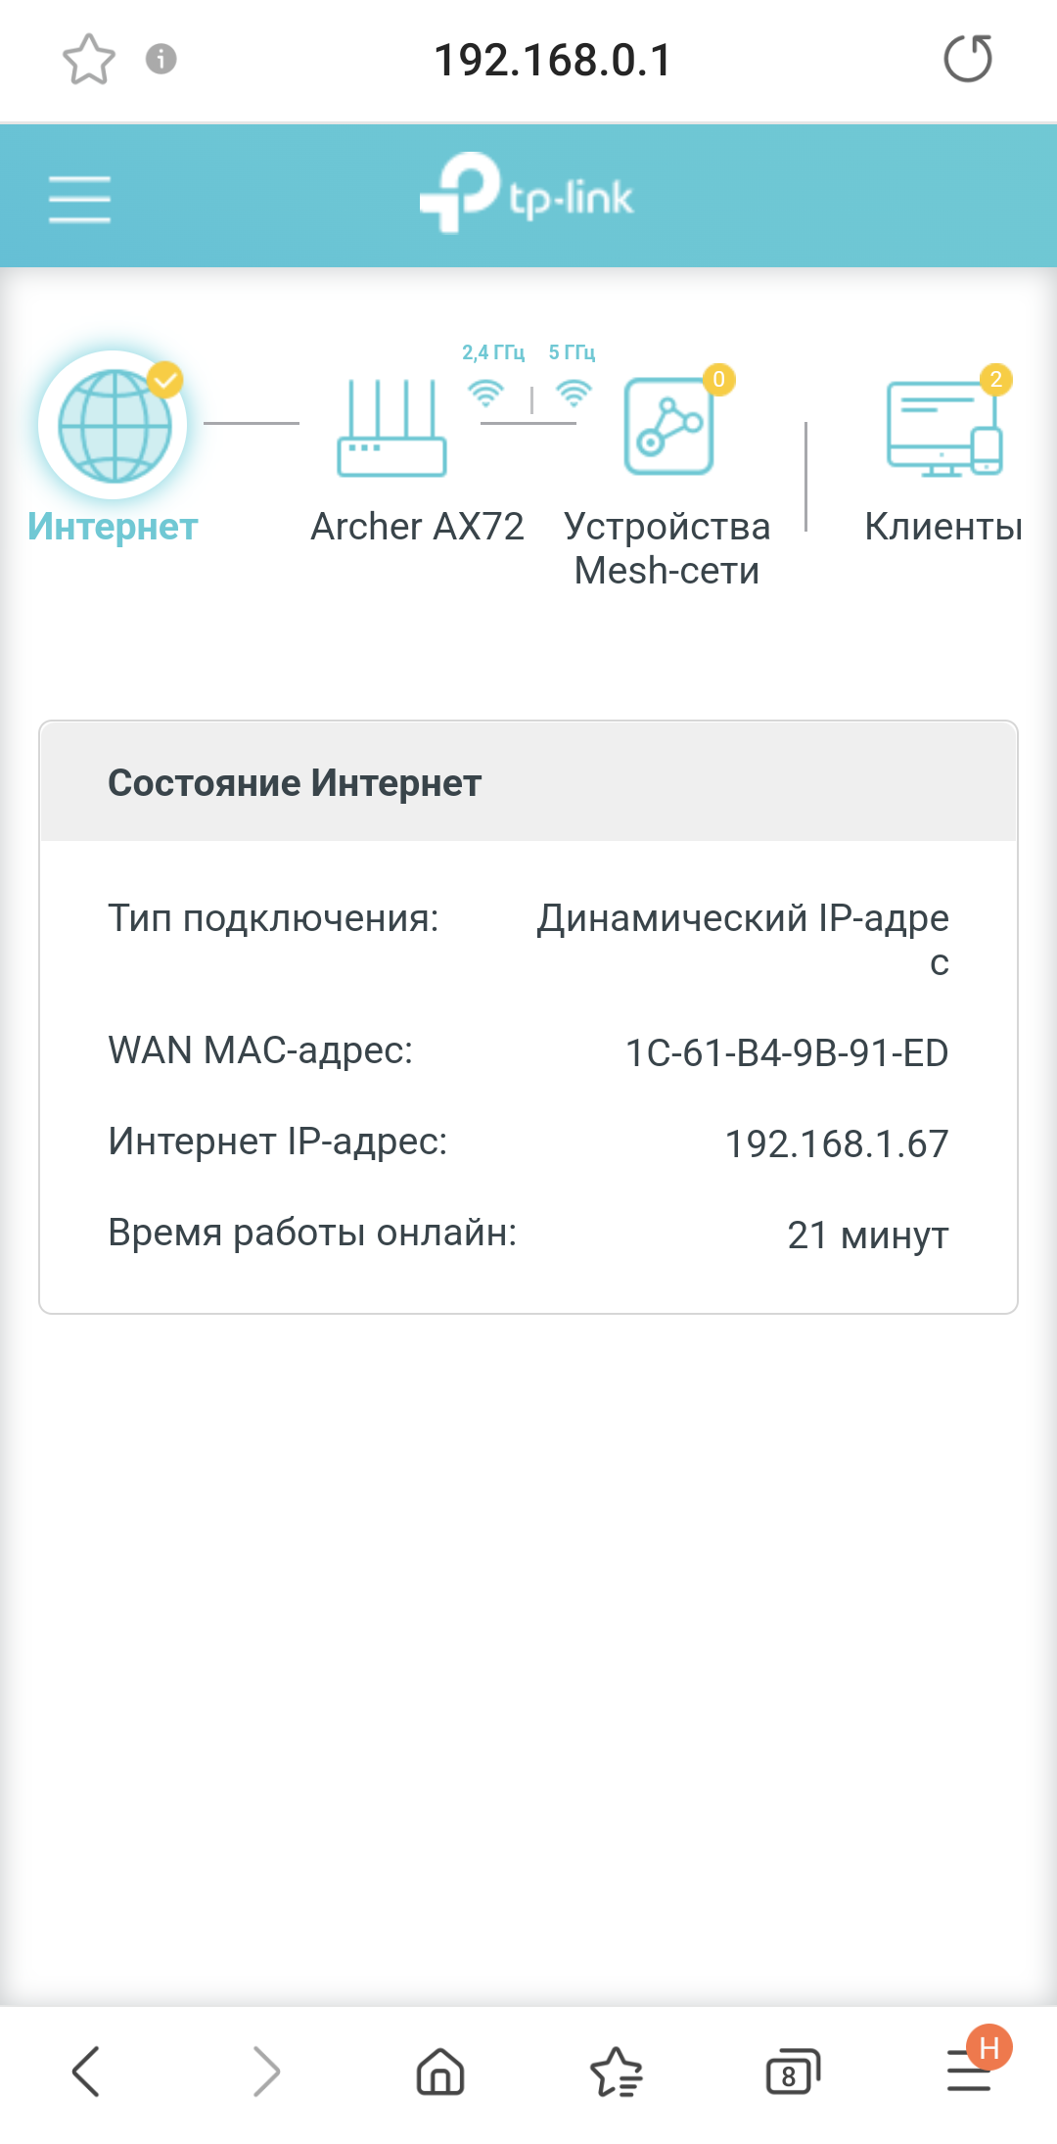Open the Mesh devices icon
The image size is (1057, 2144).
[x=669, y=428]
